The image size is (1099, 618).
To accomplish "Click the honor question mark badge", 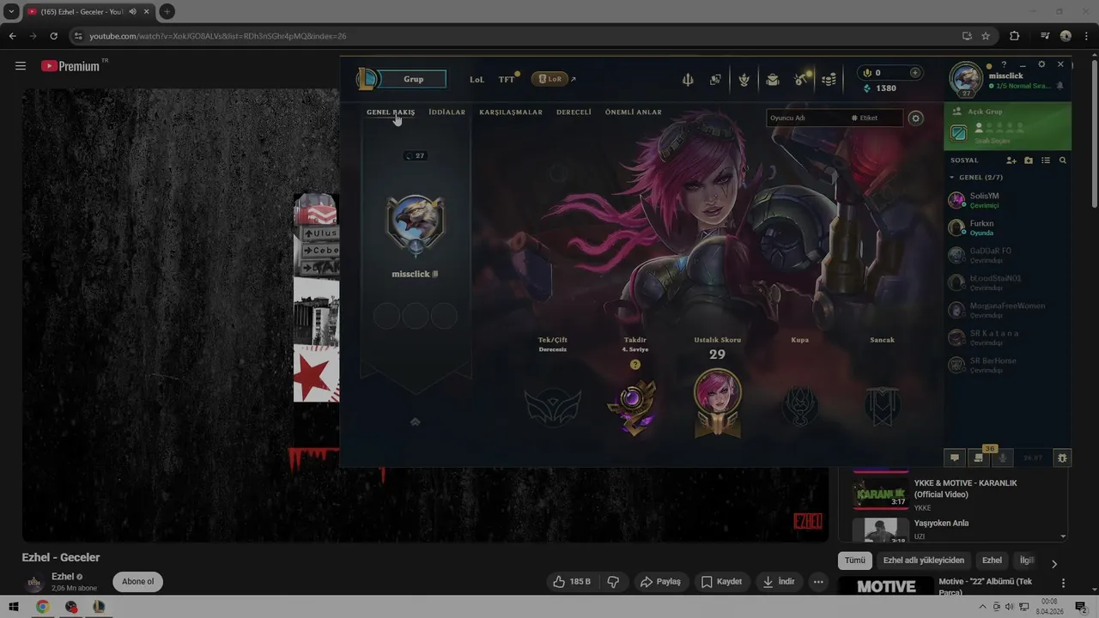I will click(x=635, y=365).
